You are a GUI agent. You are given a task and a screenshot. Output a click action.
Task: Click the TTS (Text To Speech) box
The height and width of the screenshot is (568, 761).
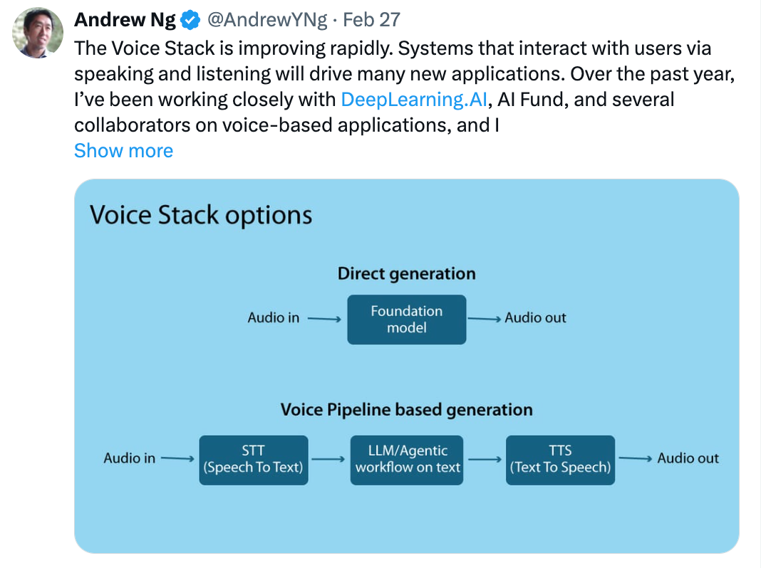560,460
